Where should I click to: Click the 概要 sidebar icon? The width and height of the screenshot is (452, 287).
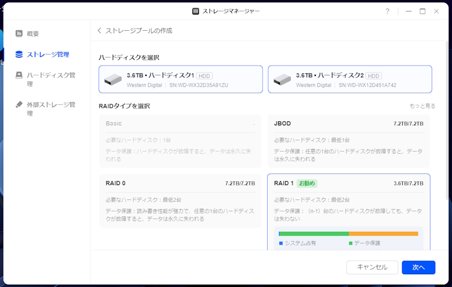19,34
